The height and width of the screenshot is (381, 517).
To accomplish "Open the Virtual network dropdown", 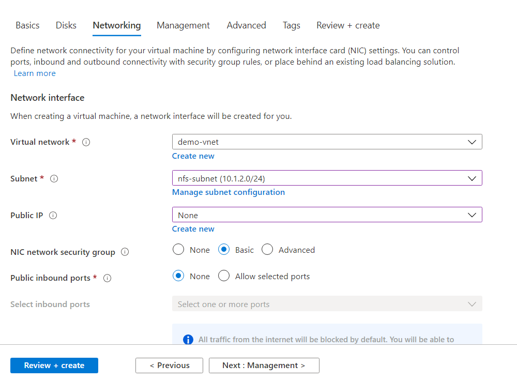I will [x=327, y=142].
